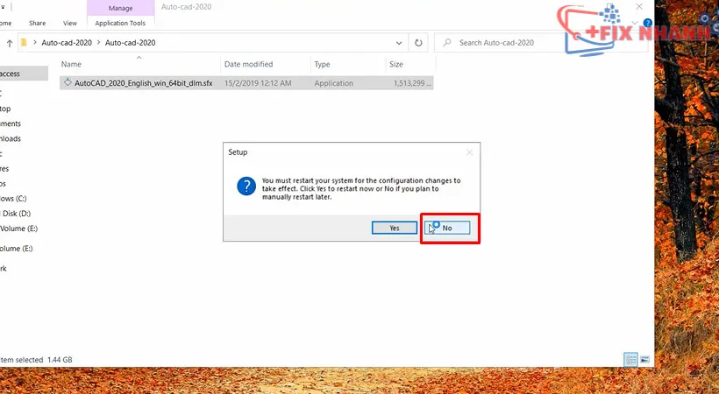Click the Up arrow navigation icon
The image size is (719, 394).
(x=8, y=42)
